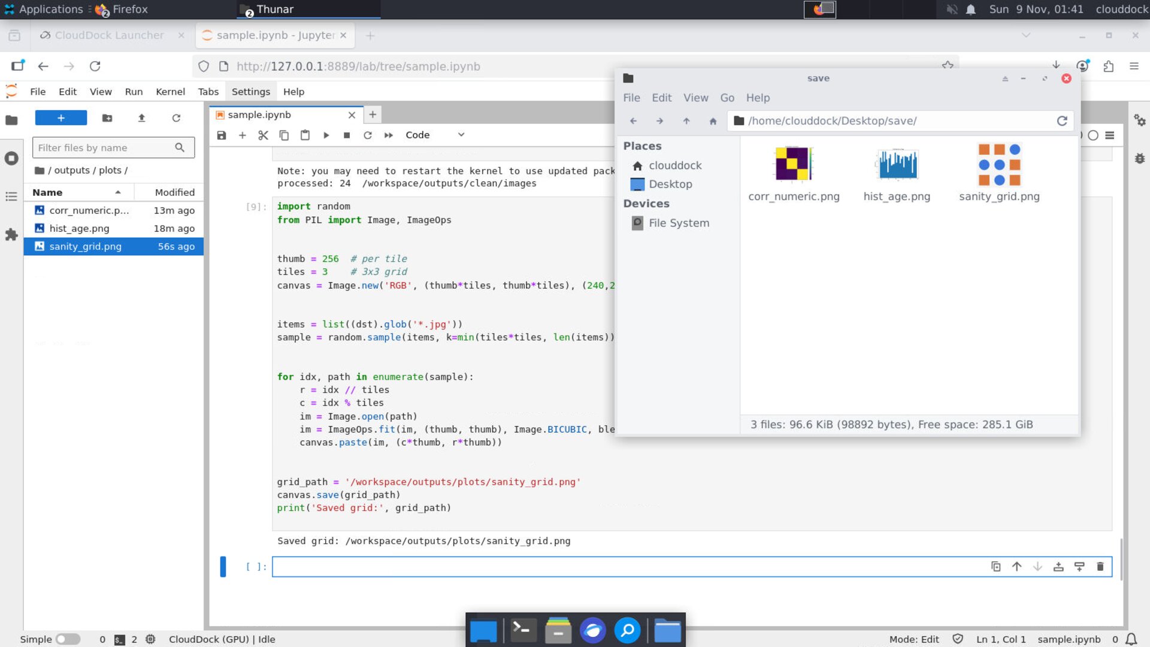This screenshot has height=647, width=1150.
Task: Reload the Thunar save folder view
Action: 1062,121
